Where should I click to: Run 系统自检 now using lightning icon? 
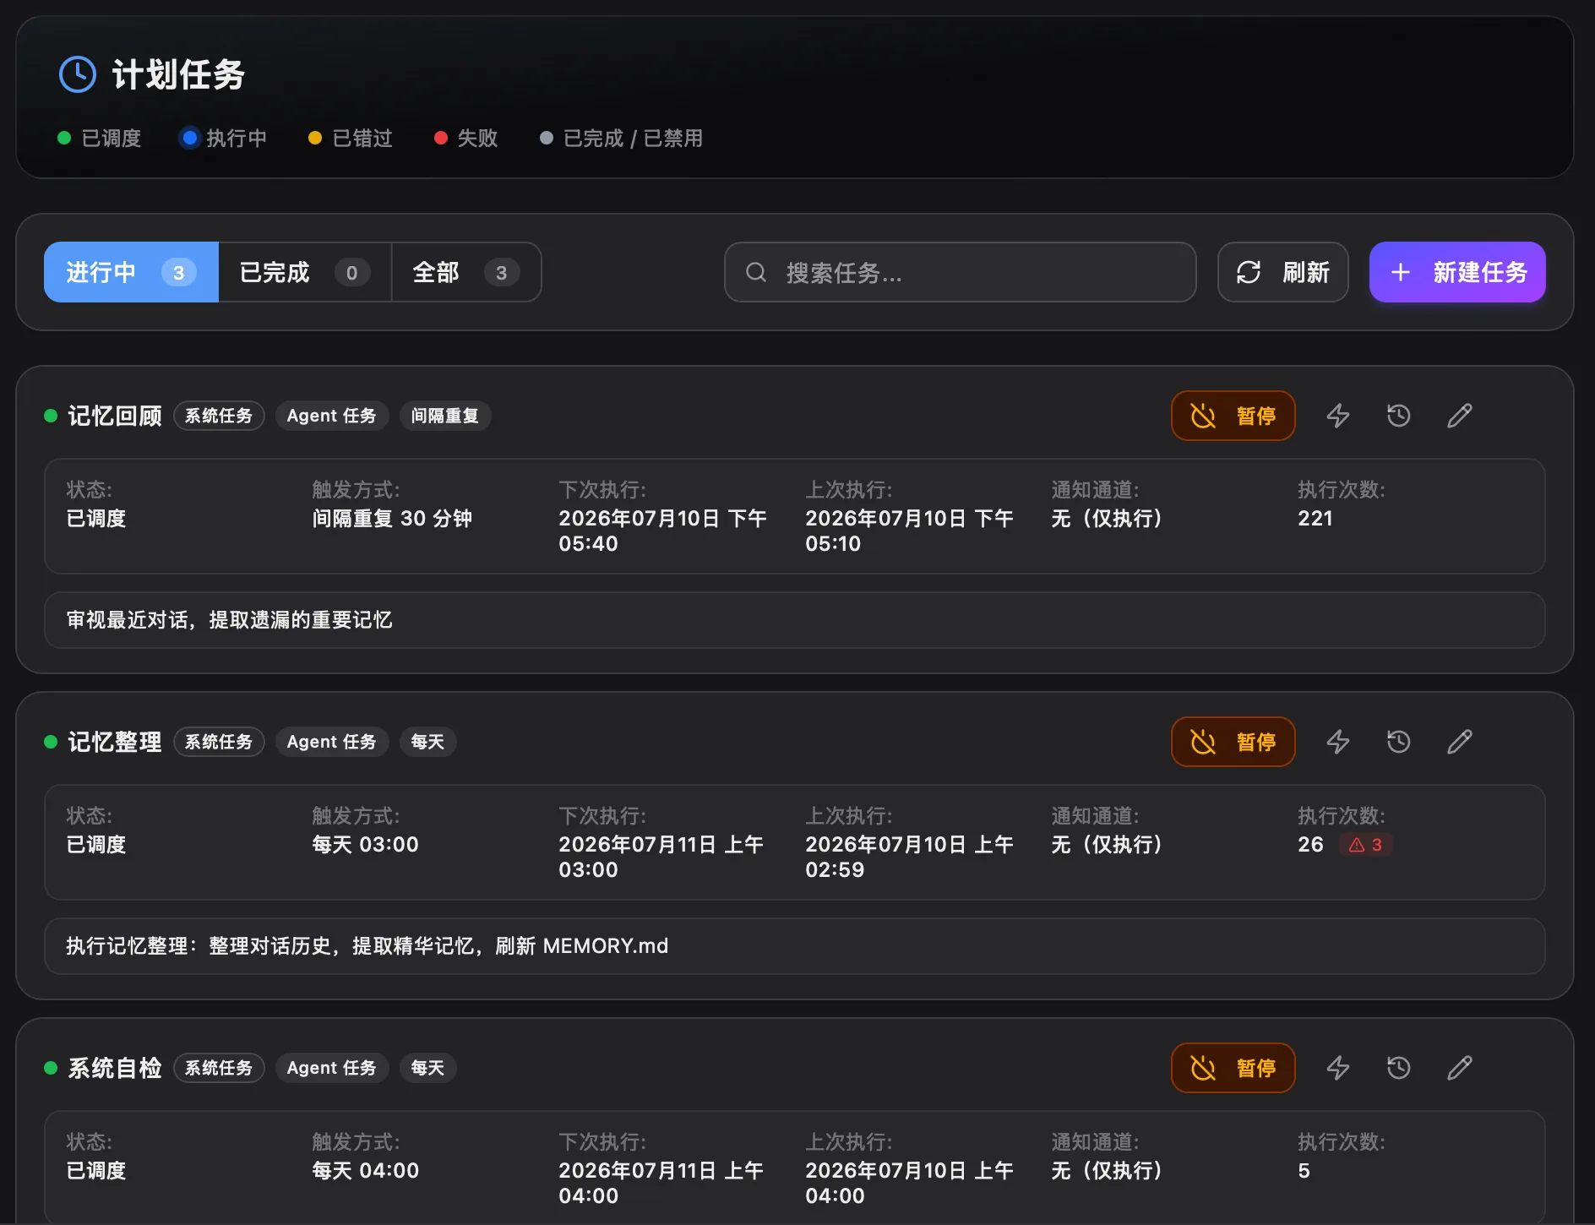(1338, 1068)
